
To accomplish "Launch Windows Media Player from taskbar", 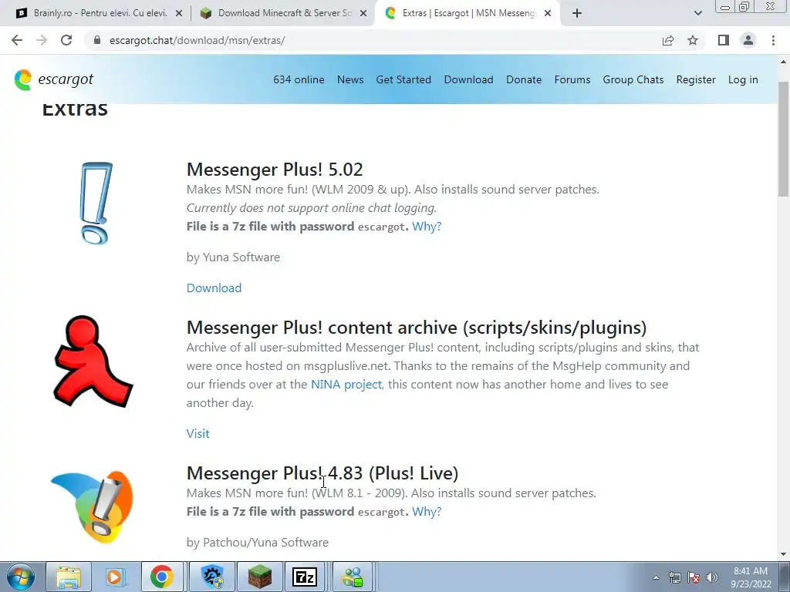I will 115,577.
